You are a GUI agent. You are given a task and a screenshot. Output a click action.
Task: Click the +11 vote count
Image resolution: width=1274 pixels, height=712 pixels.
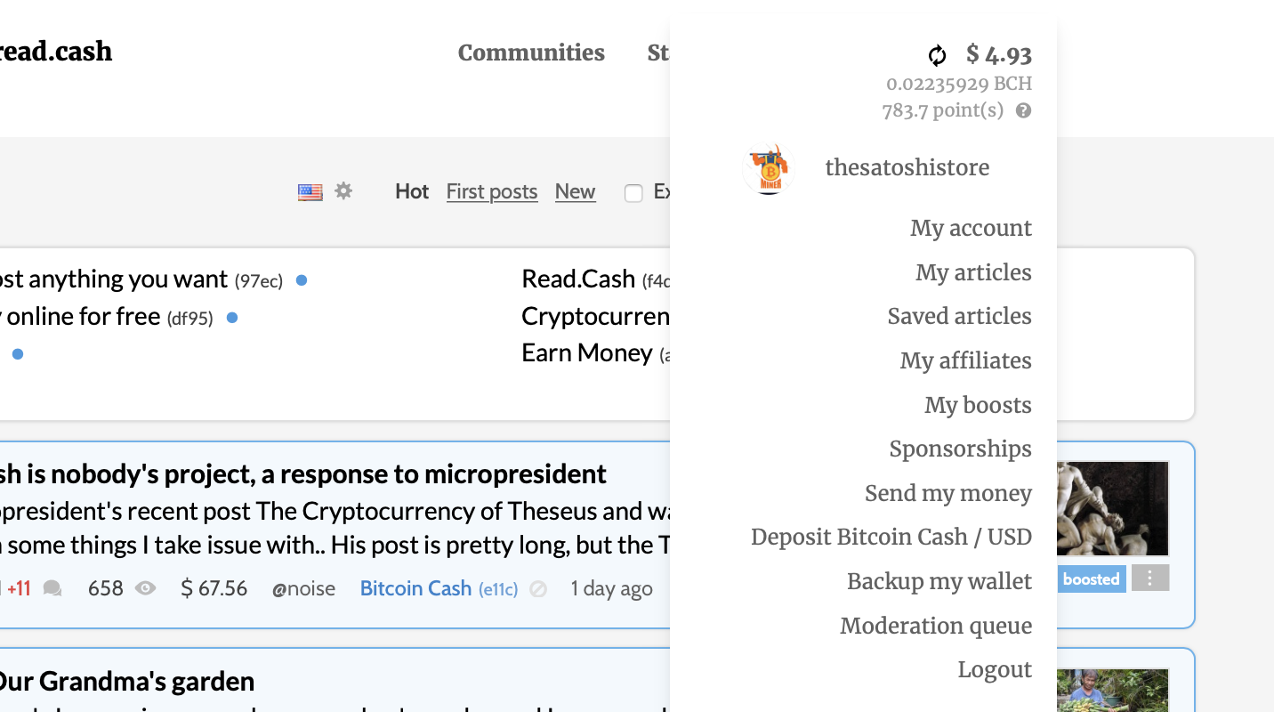tap(19, 588)
